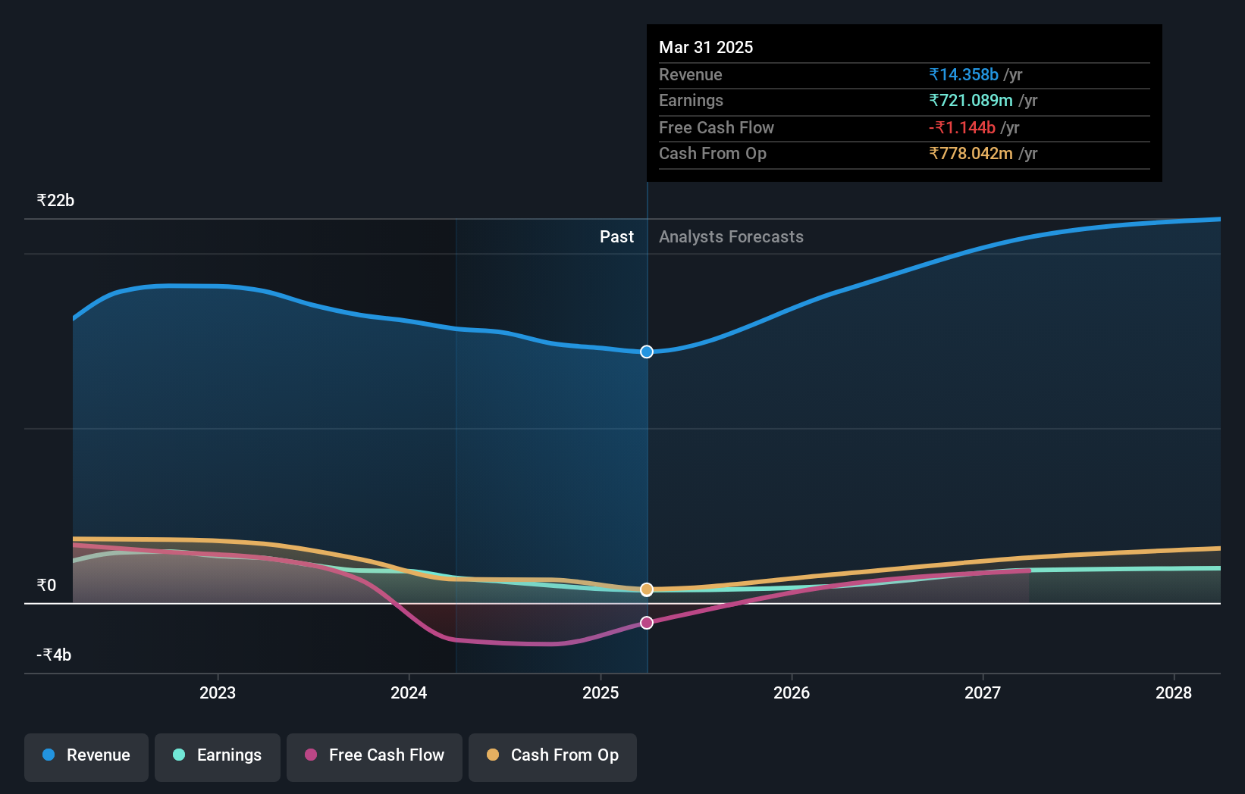Click the Cash From Op row label in tooltip
1245x794 pixels.
point(713,153)
